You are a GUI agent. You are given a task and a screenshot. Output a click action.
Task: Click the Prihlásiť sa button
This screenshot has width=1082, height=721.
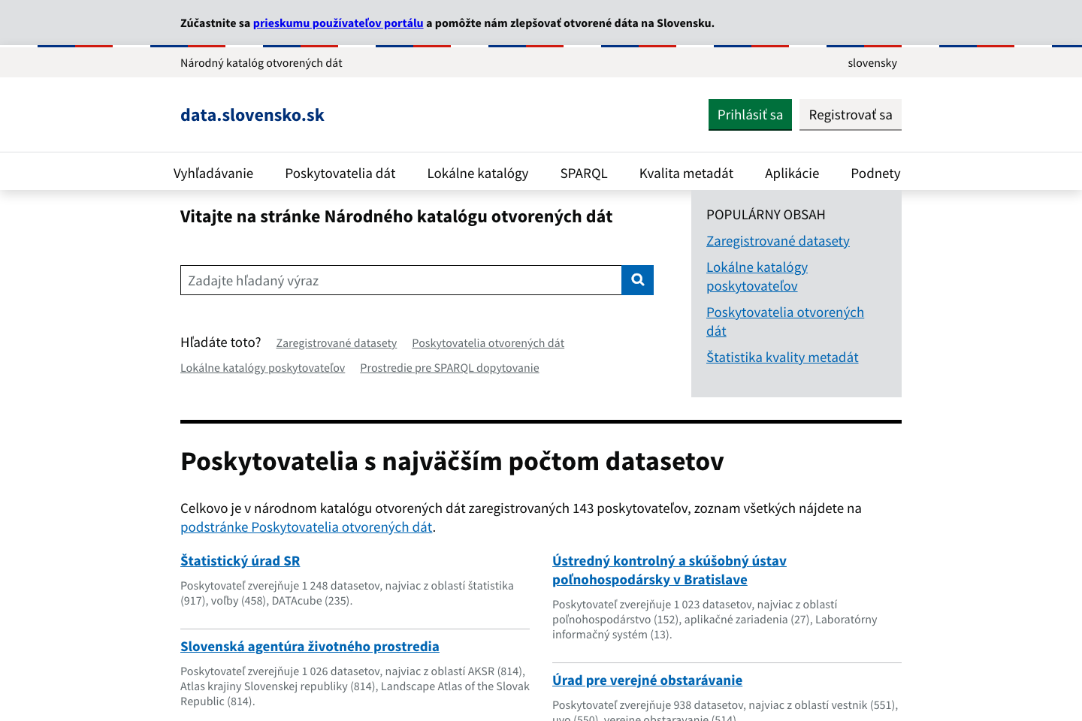coord(749,114)
